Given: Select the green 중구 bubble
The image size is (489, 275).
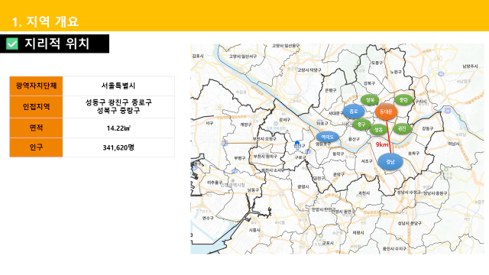Looking at the screenshot, I should click(x=361, y=125).
